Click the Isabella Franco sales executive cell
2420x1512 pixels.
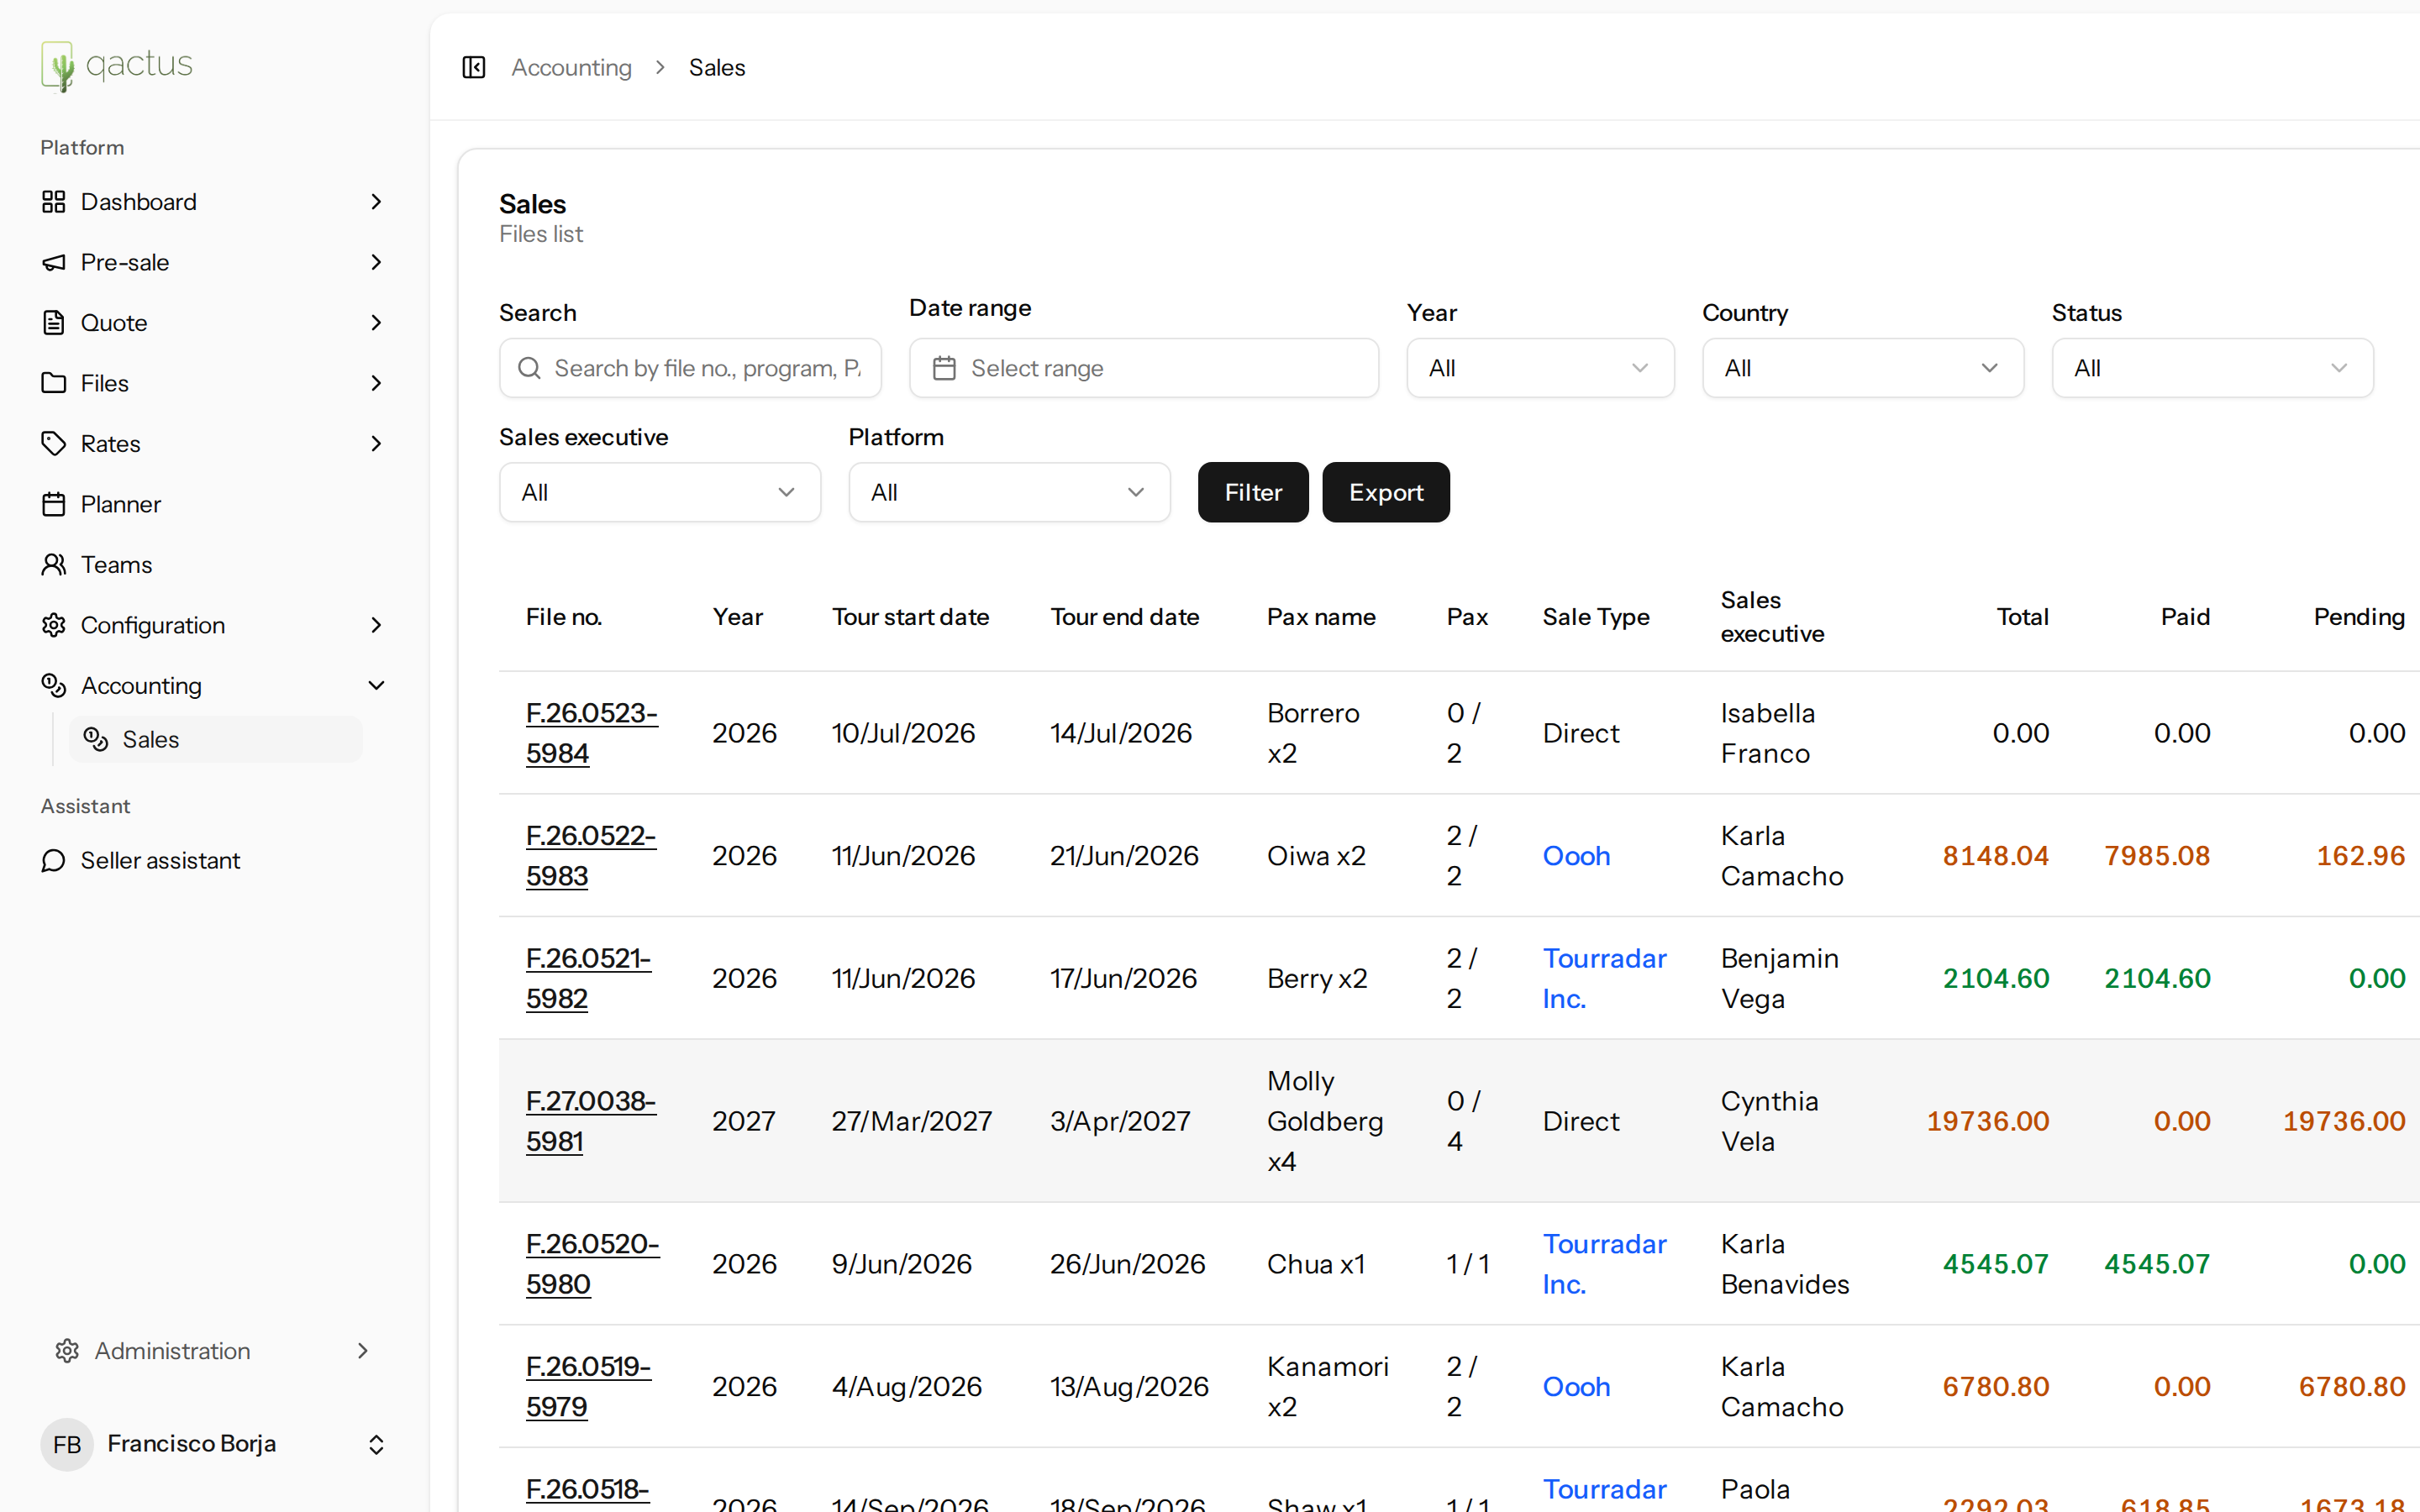pyautogui.click(x=1768, y=733)
